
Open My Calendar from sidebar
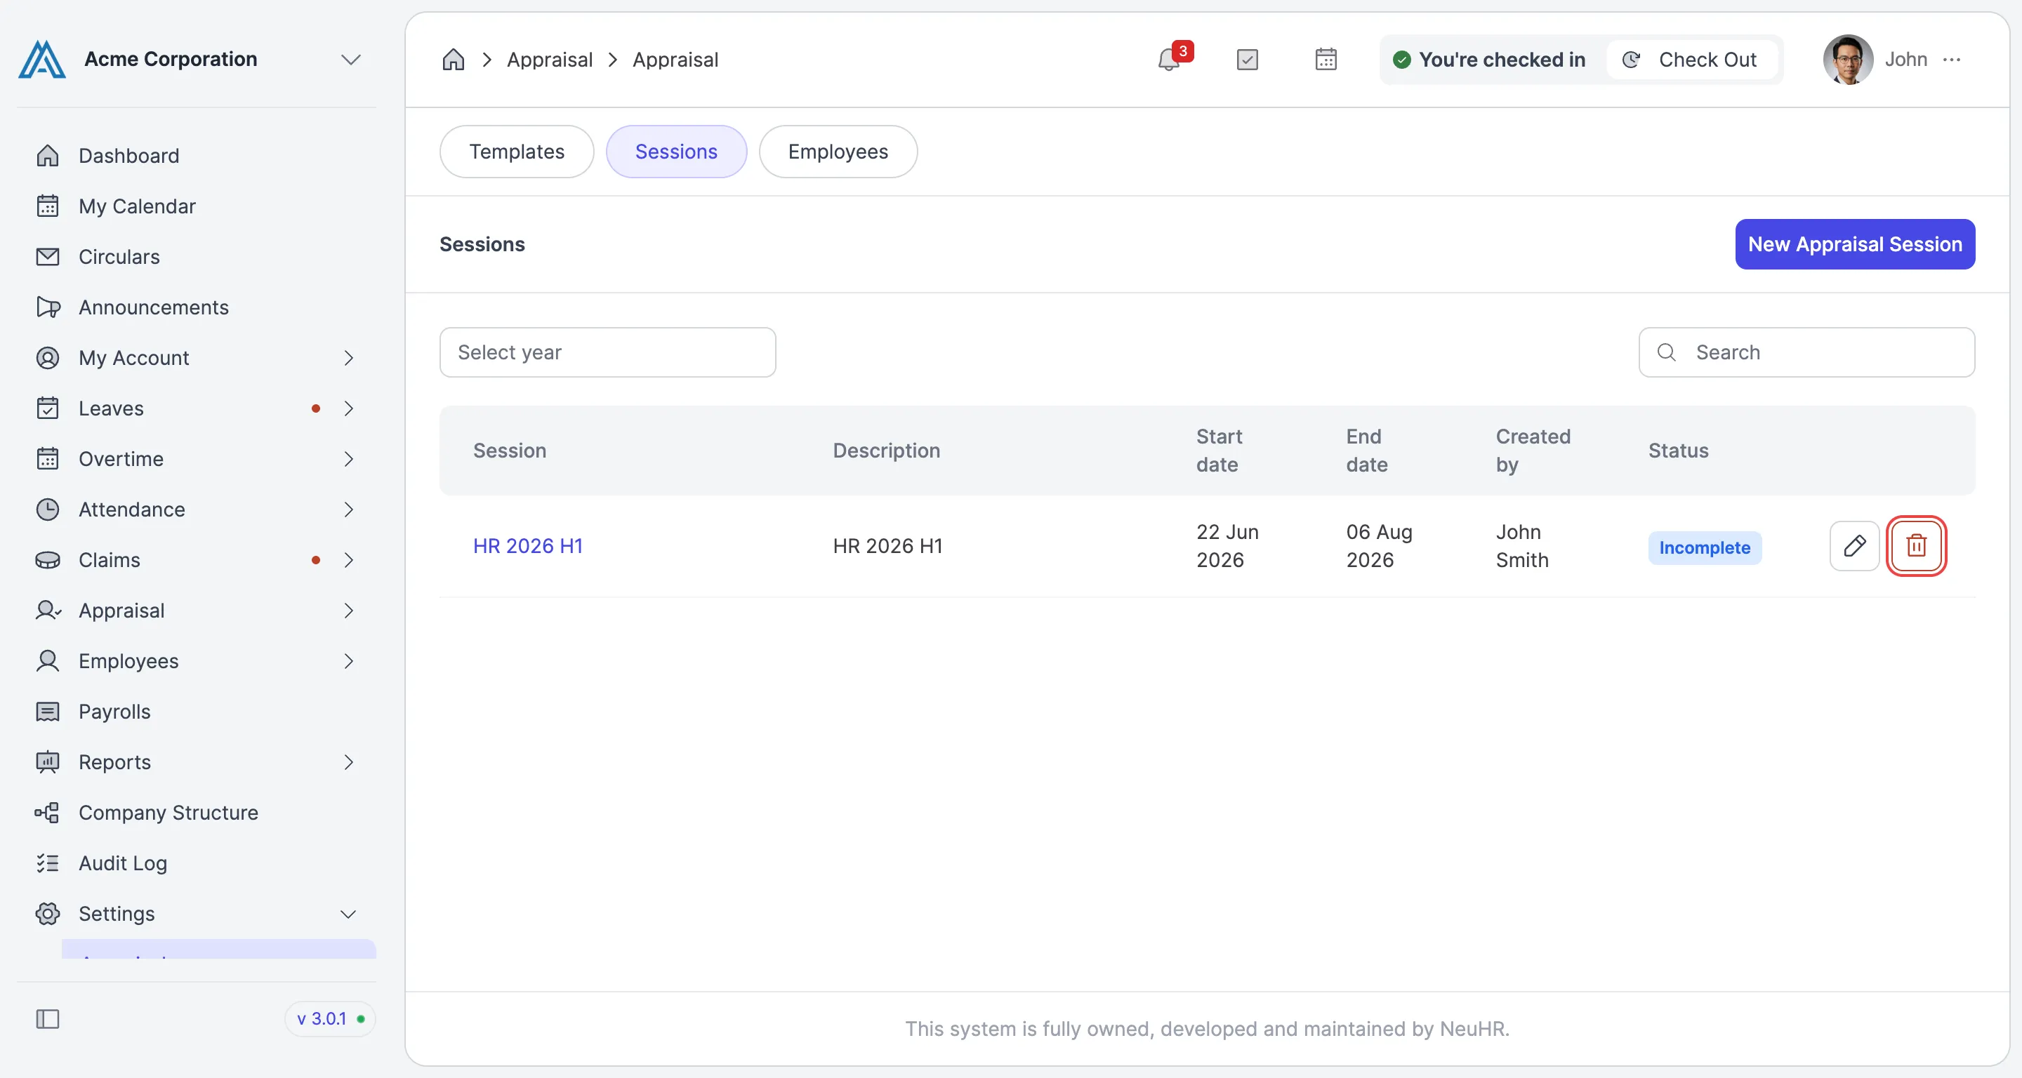137,206
